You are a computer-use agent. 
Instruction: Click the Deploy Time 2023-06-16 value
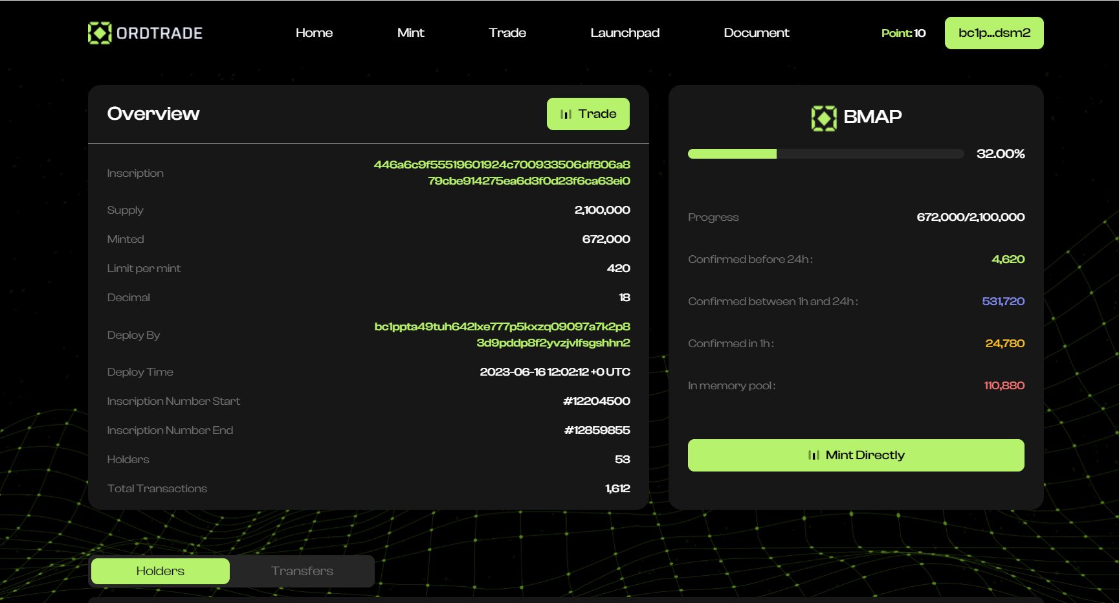pyautogui.click(x=555, y=372)
